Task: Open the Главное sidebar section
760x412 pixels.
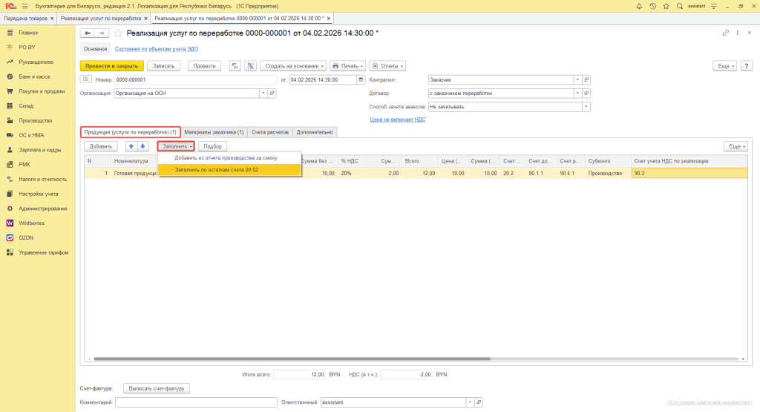Action: pyautogui.click(x=28, y=33)
